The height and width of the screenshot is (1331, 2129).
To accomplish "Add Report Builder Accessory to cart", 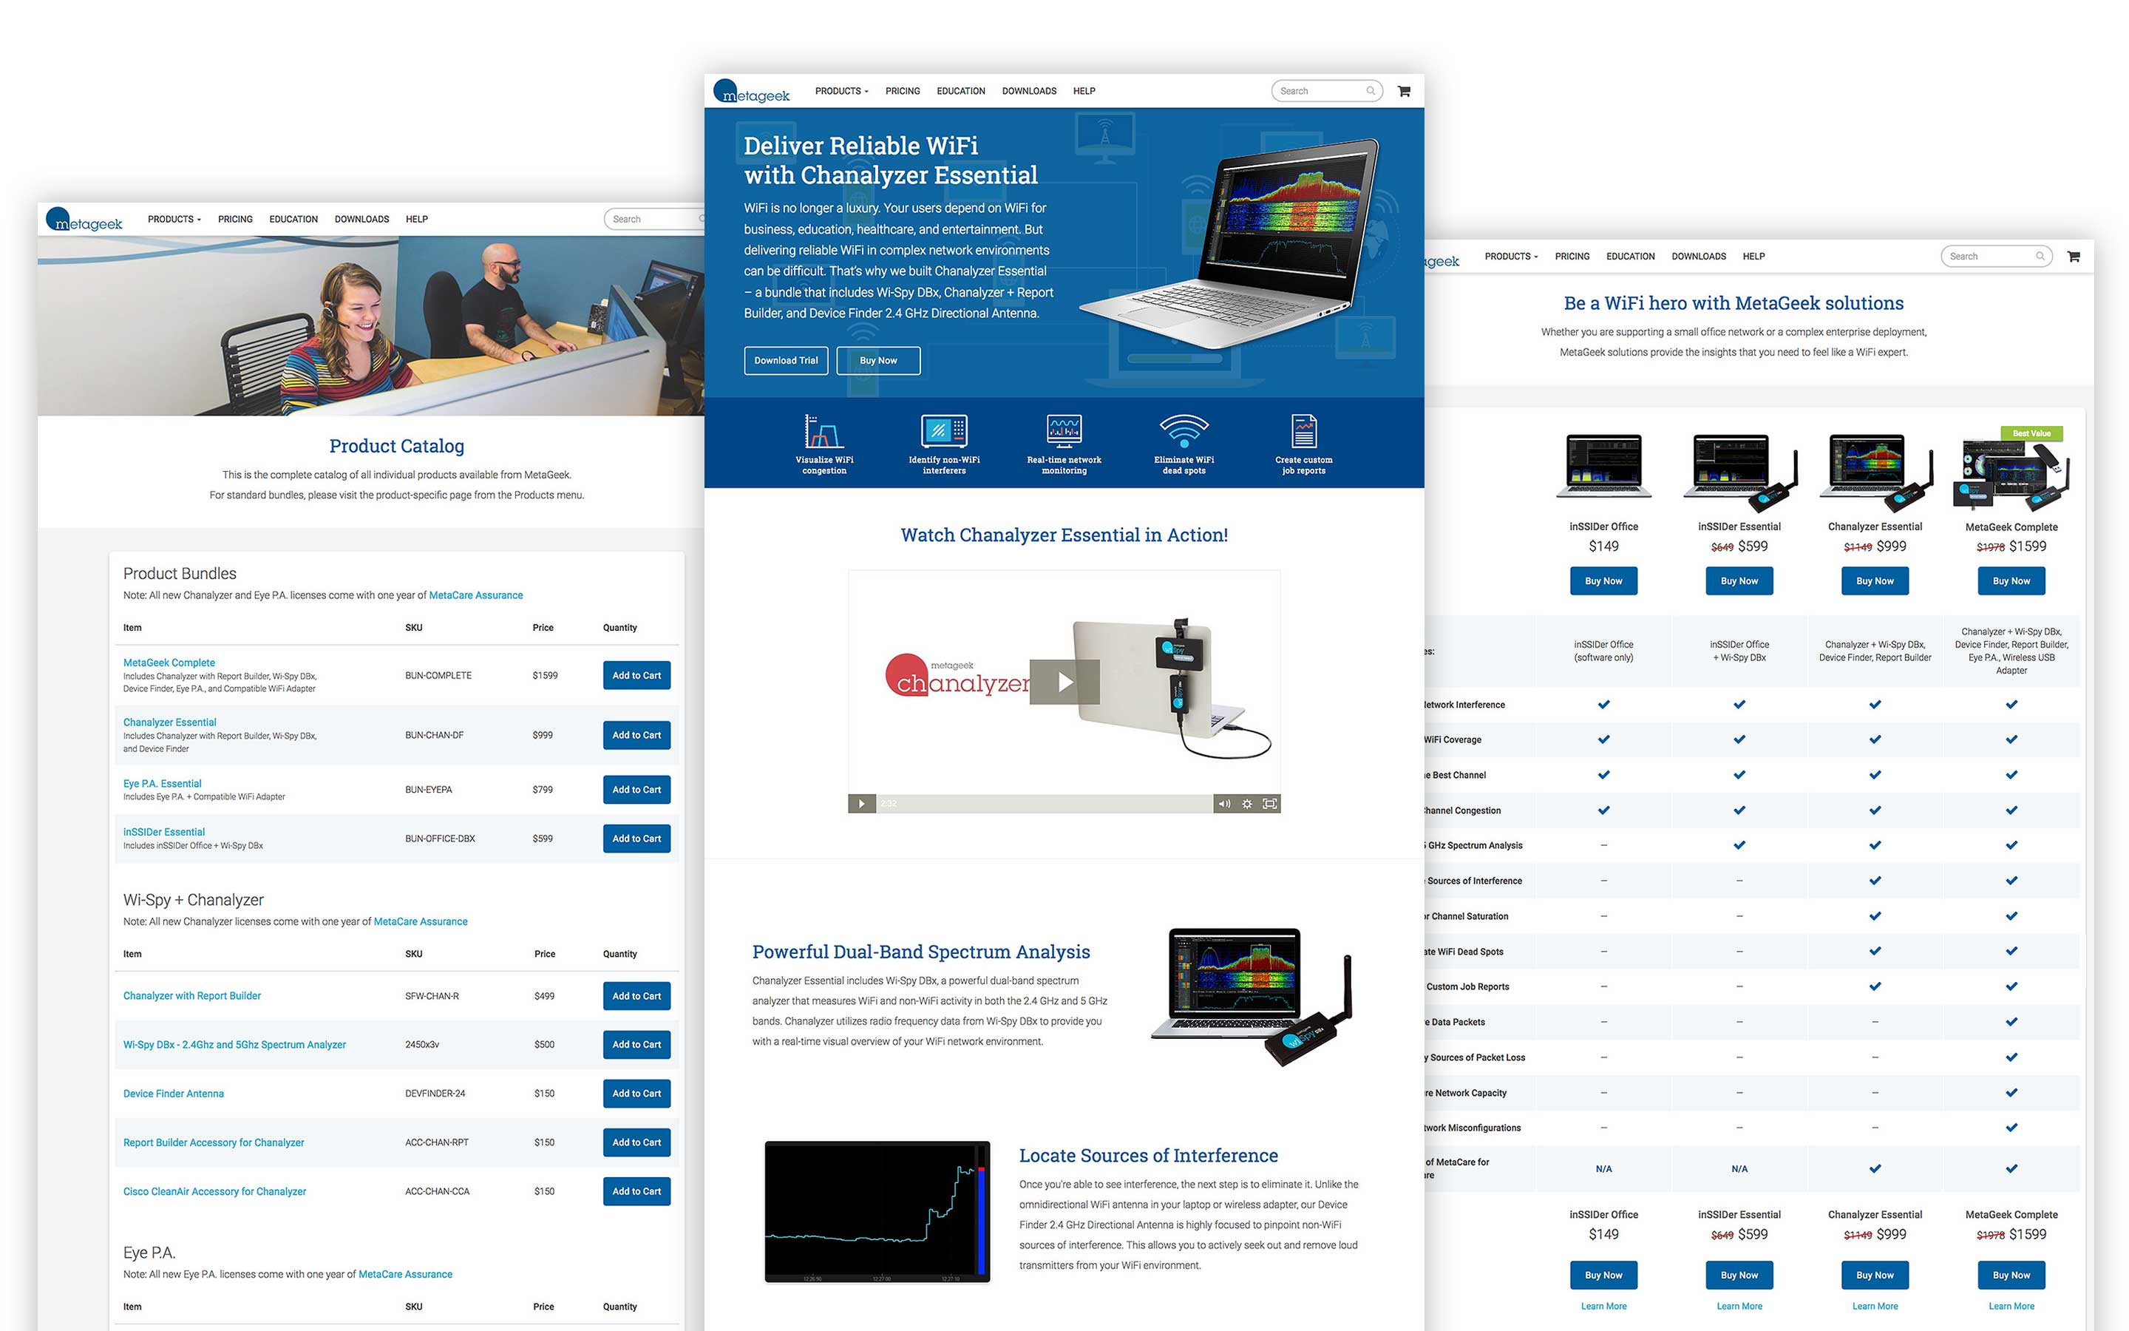I will click(x=636, y=1142).
